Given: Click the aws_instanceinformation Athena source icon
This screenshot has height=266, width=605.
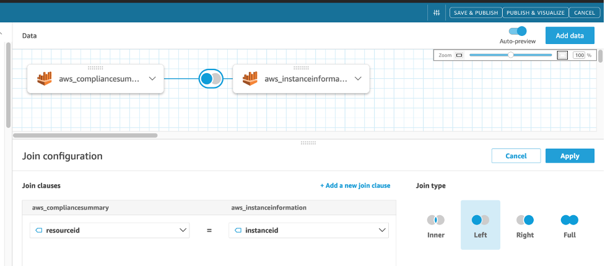Looking at the screenshot, I should point(250,78).
